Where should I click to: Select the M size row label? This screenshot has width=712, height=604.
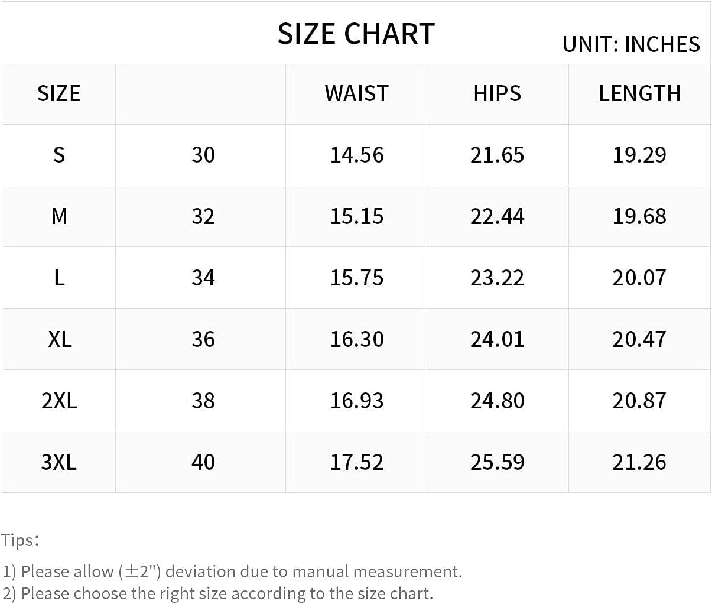click(59, 216)
